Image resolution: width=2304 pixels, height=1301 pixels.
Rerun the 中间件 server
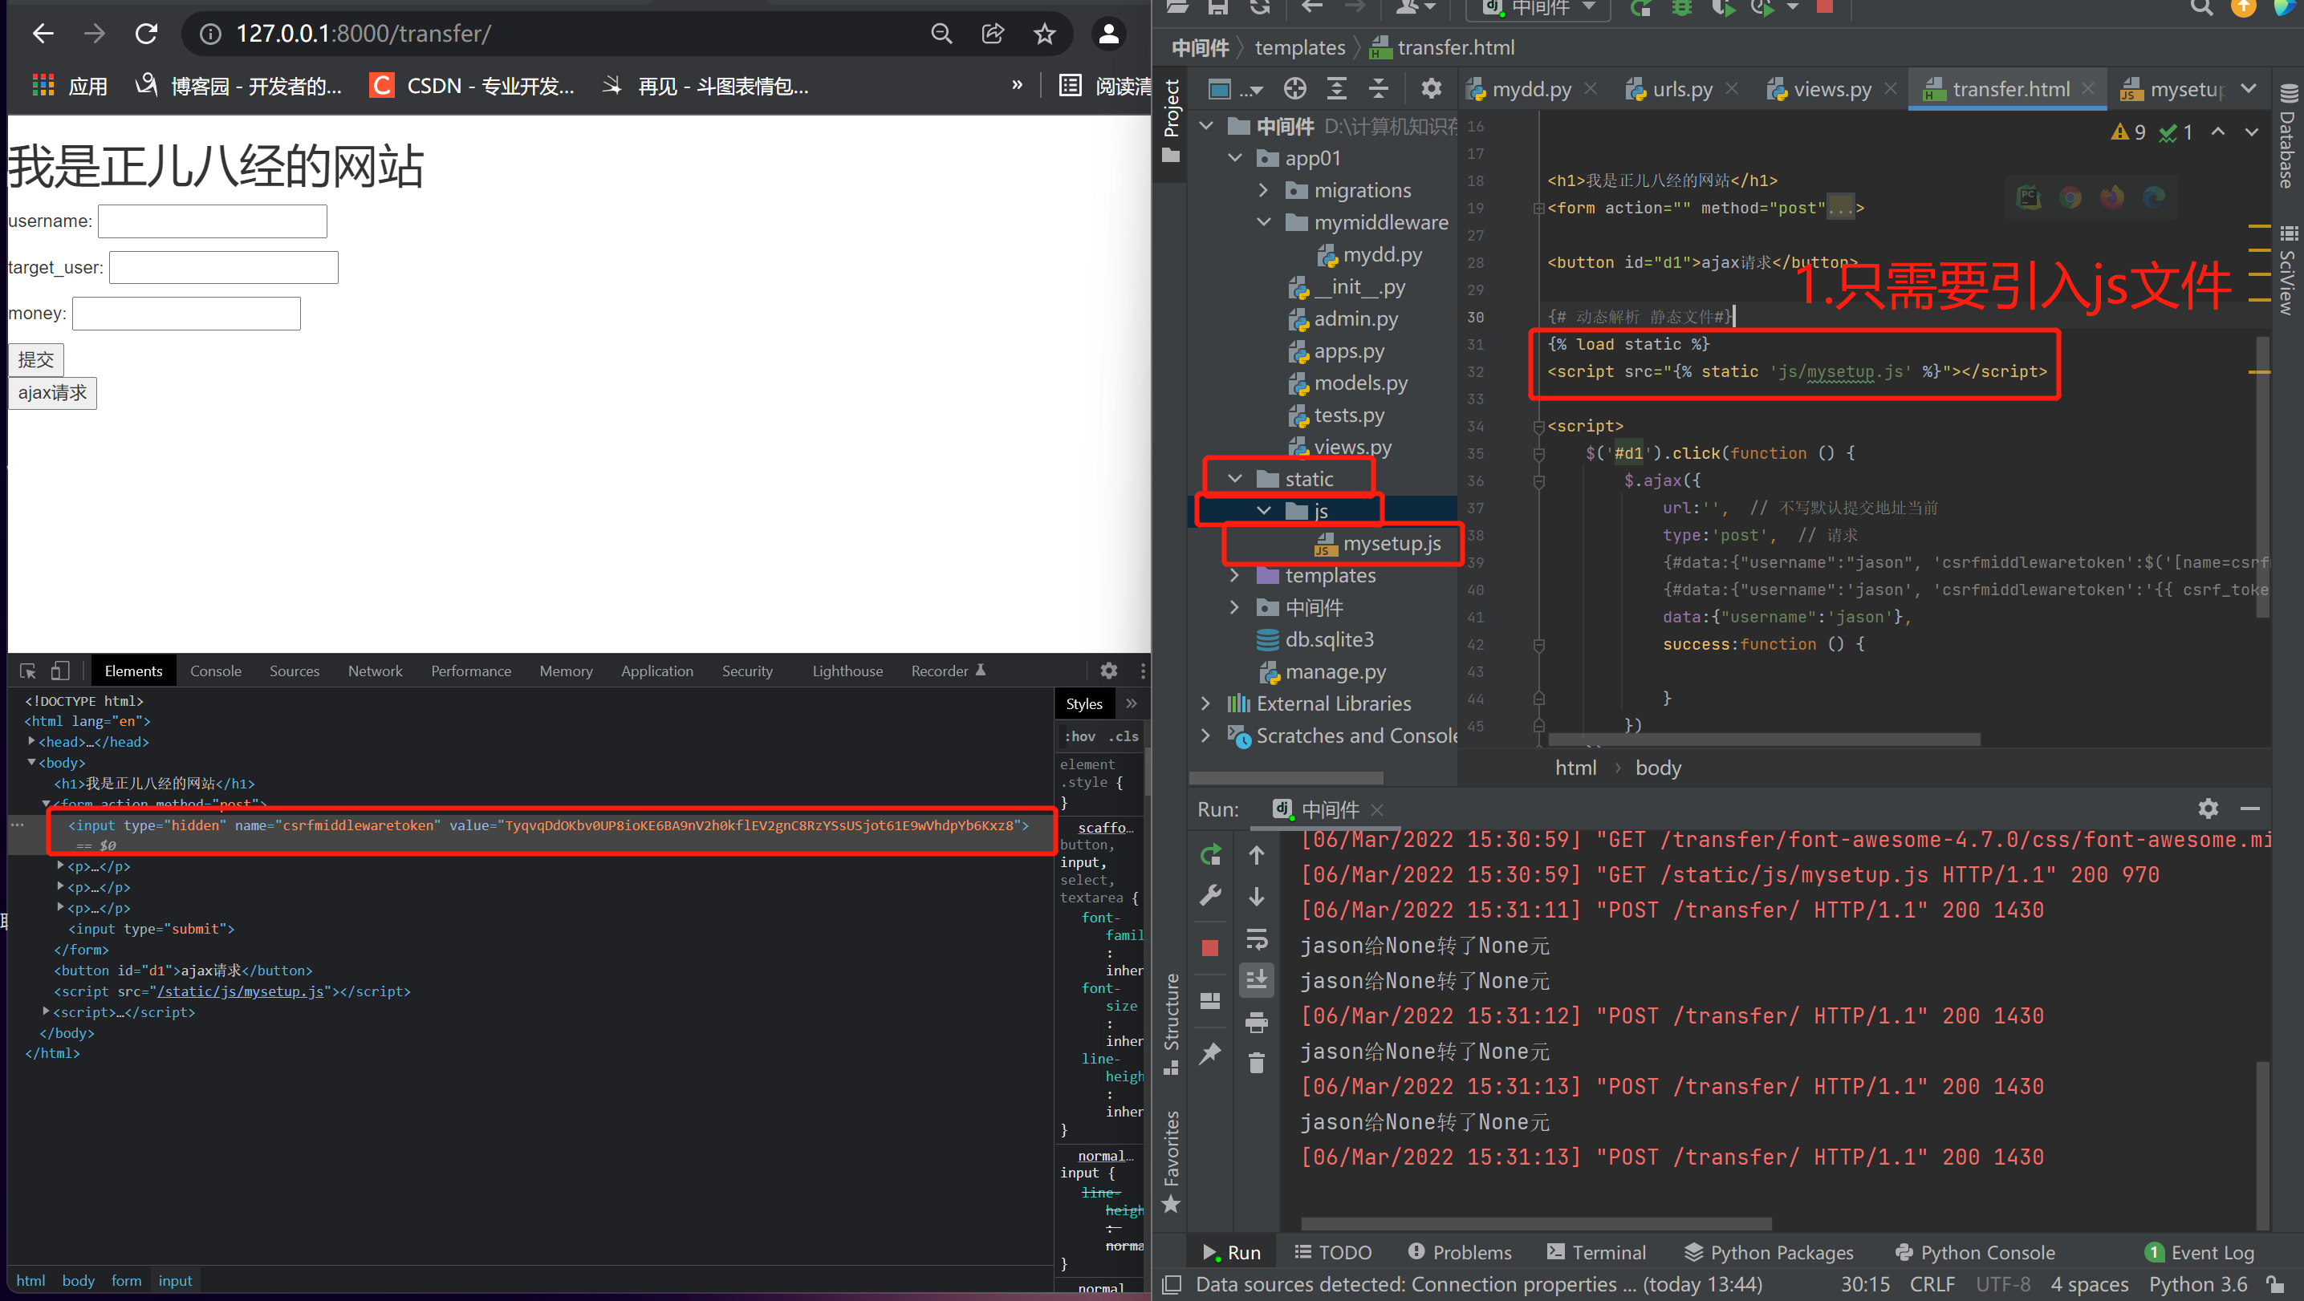pos(1210,855)
